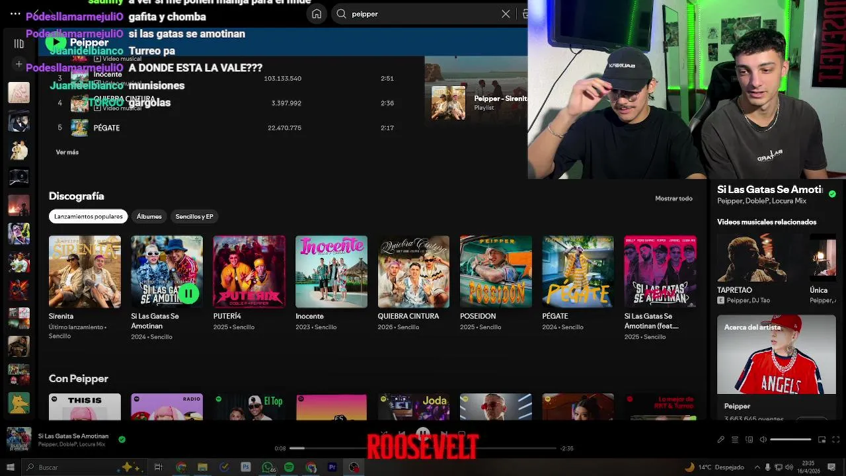Click Peipper, DobleP, Locura Mix in right panel

click(x=761, y=201)
